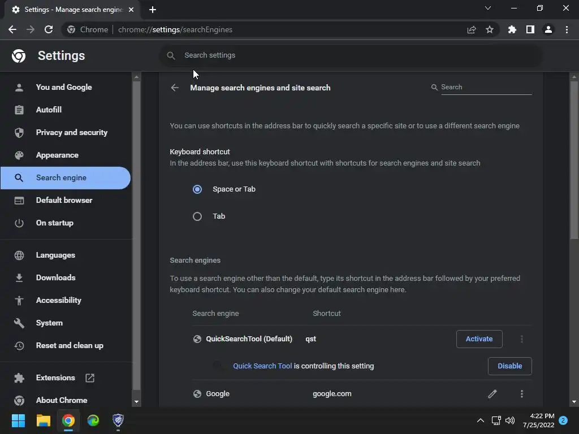Open Privacy and security section
This screenshot has height=434, width=579.
66,132
